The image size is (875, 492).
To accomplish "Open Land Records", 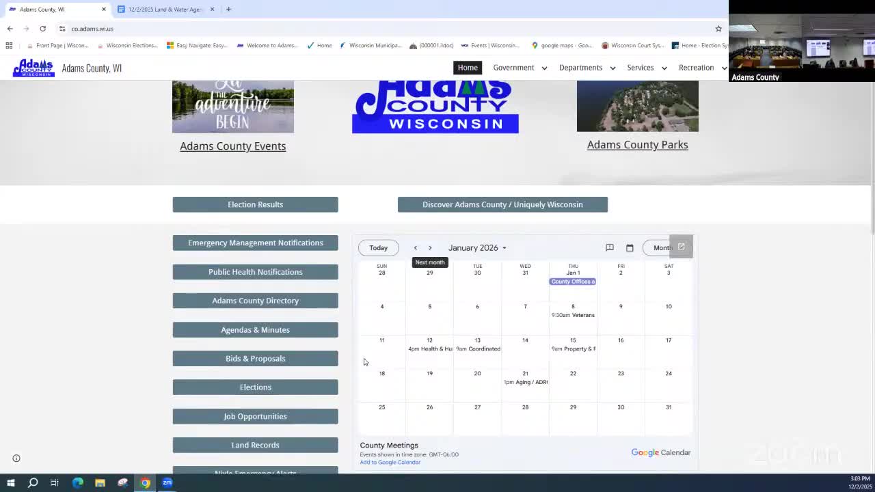I will coord(255,445).
